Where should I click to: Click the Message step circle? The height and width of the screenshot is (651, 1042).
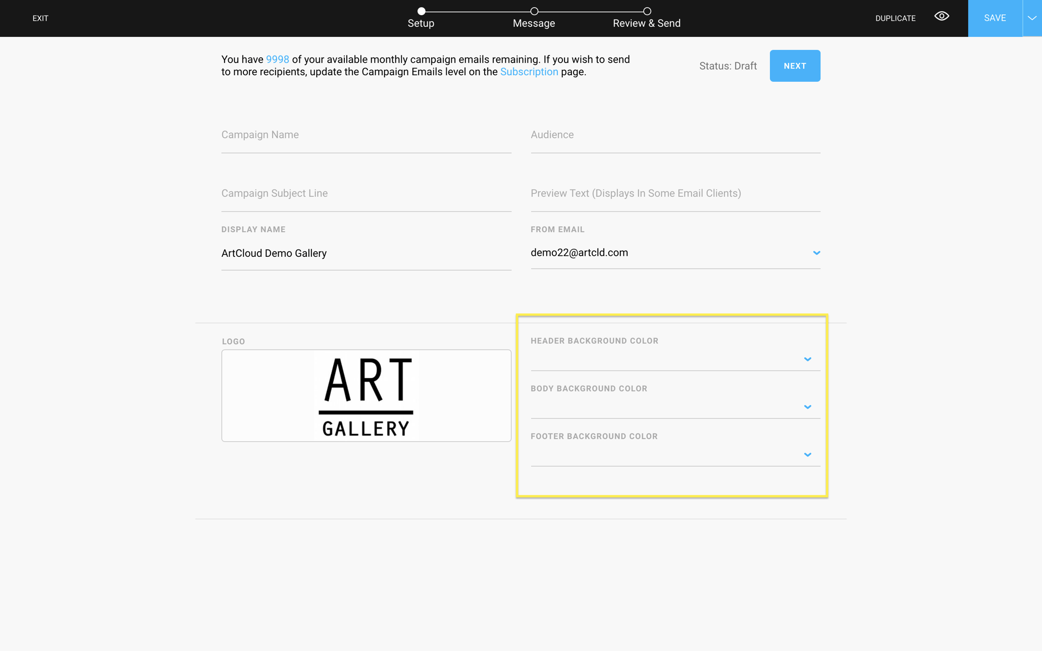point(534,11)
